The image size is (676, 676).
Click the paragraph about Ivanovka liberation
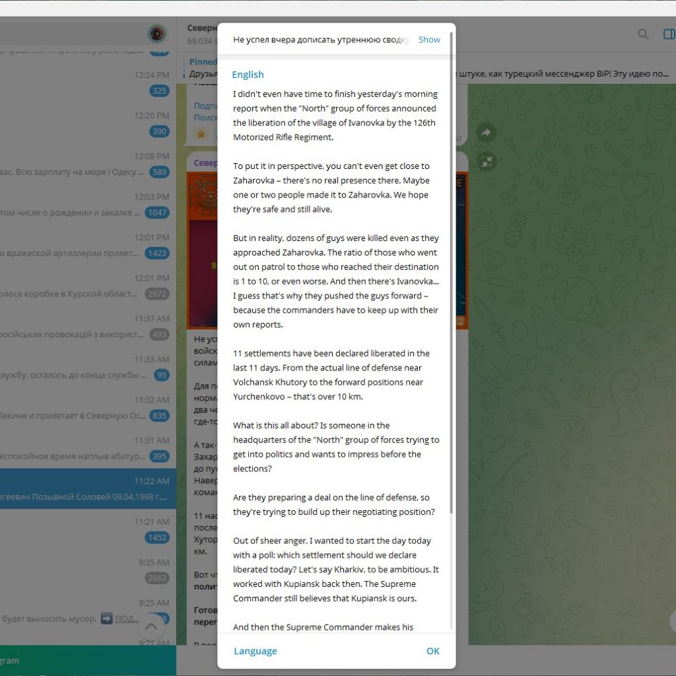(335, 116)
